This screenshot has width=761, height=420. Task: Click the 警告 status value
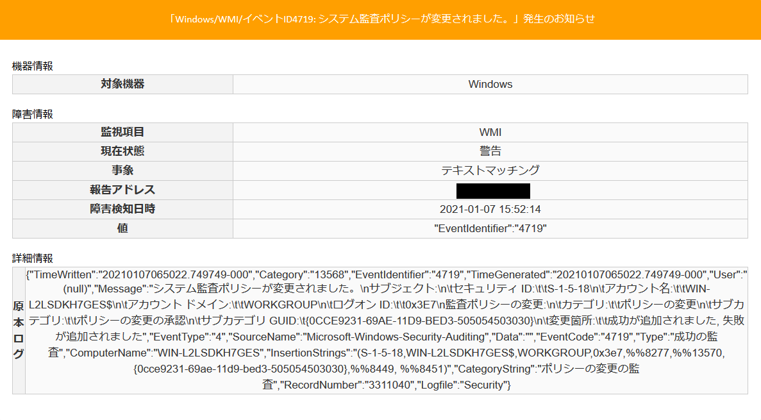(490, 151)
